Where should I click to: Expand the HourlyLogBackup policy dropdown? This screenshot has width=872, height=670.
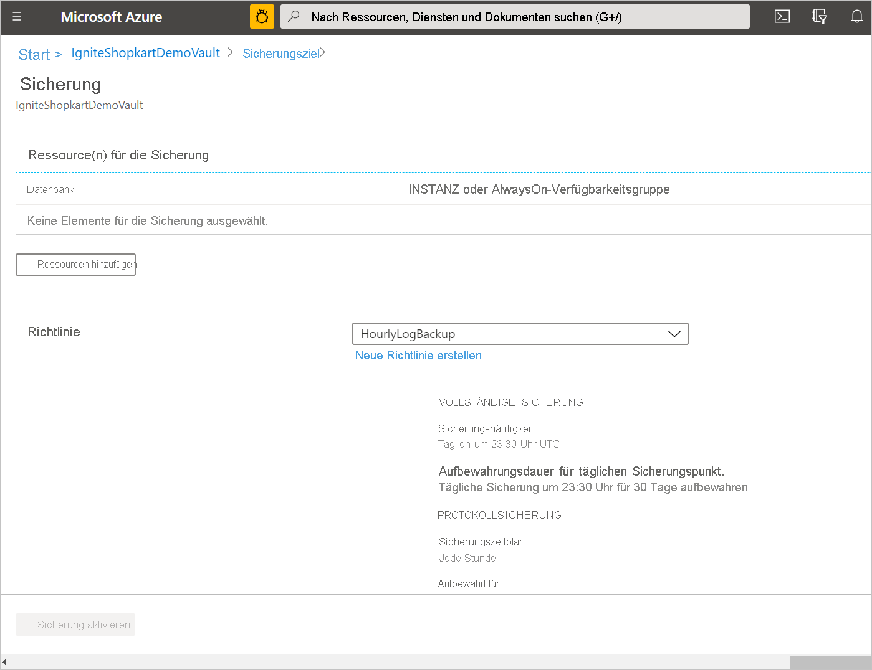coord(520,334)
